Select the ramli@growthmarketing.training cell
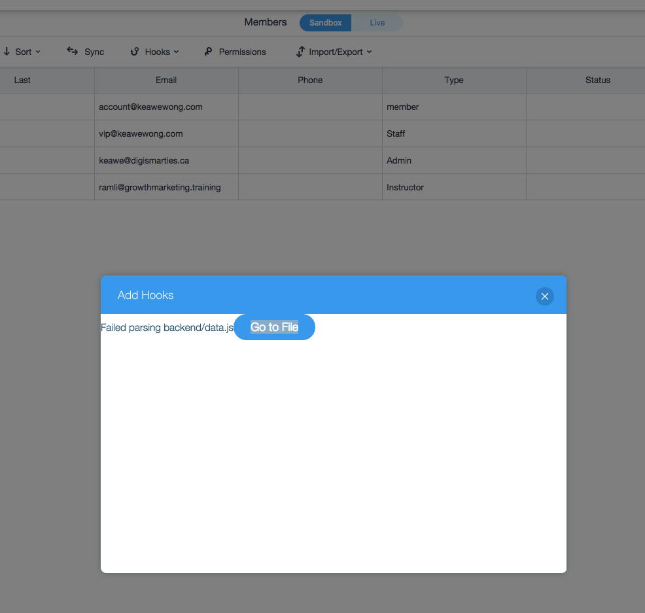 click(x=166, y=187)
